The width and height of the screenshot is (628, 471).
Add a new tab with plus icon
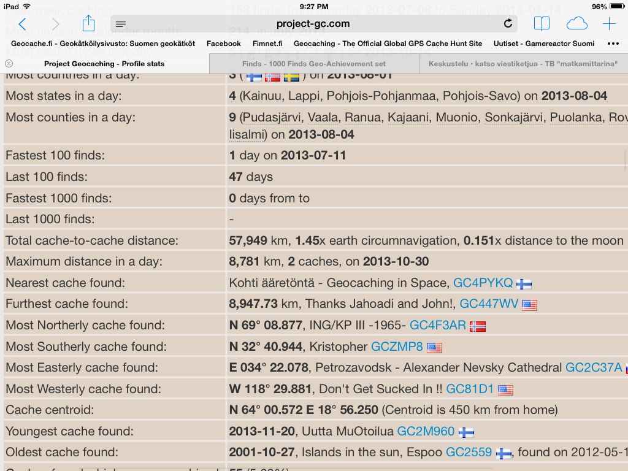tap(609, 24)
